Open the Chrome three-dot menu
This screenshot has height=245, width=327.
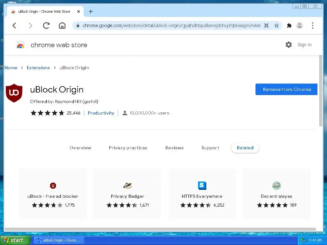tap(312, 26)
